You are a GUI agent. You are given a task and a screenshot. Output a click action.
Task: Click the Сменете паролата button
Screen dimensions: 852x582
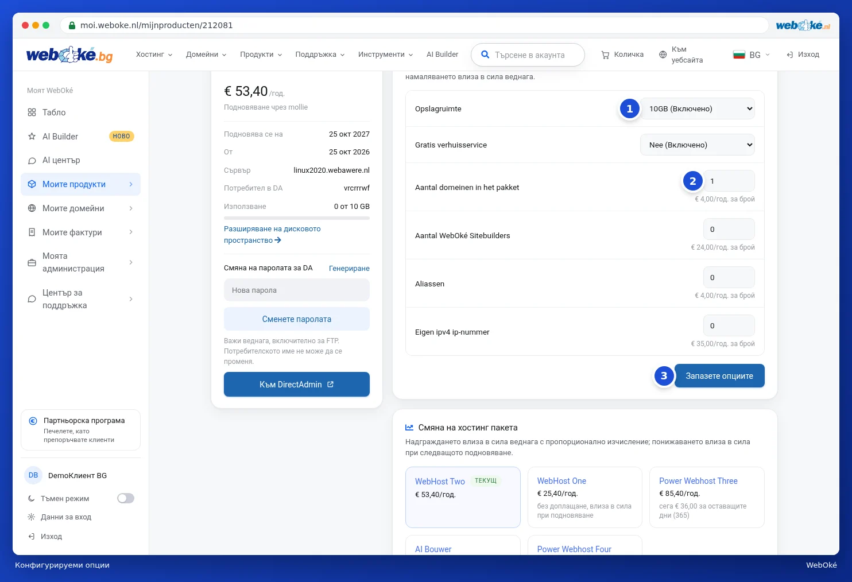point(297,319)
